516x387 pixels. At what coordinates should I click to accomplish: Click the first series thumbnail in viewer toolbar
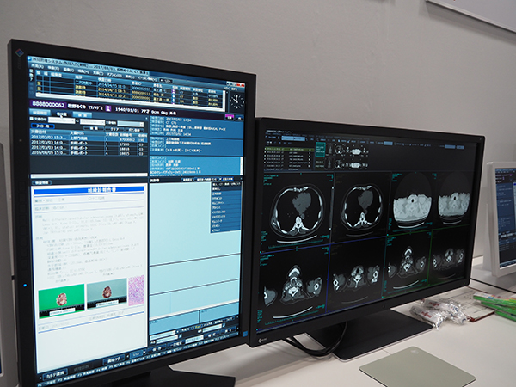[337, 147]
